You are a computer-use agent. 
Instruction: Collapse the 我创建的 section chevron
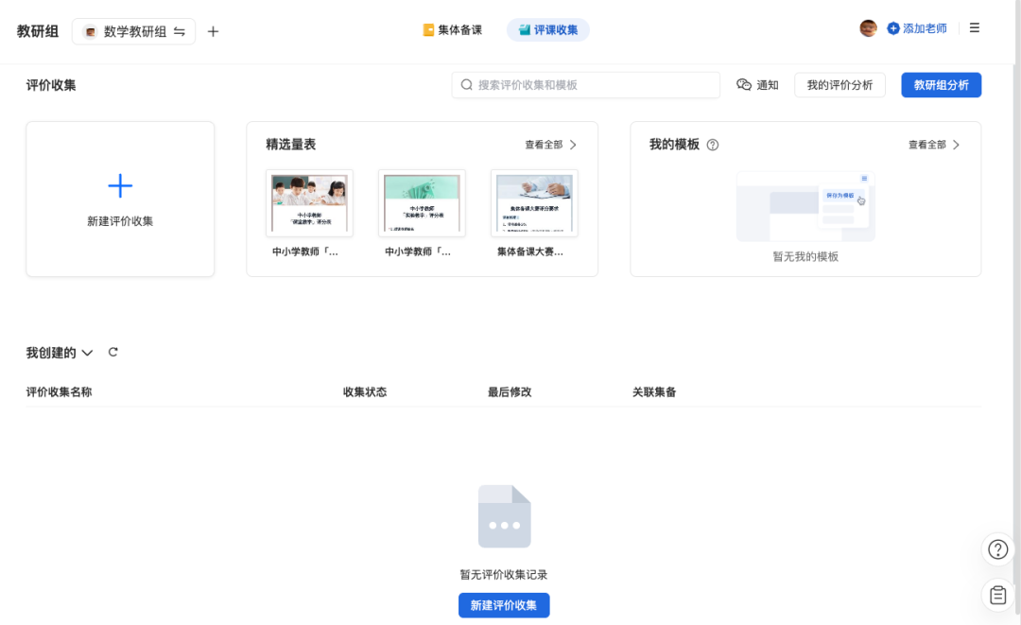(88, 353)
